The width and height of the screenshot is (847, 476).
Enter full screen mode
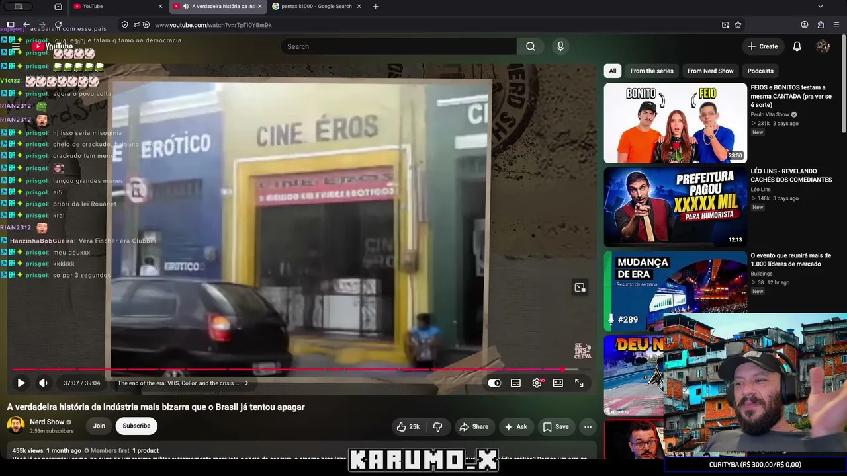tap(579, 383)
